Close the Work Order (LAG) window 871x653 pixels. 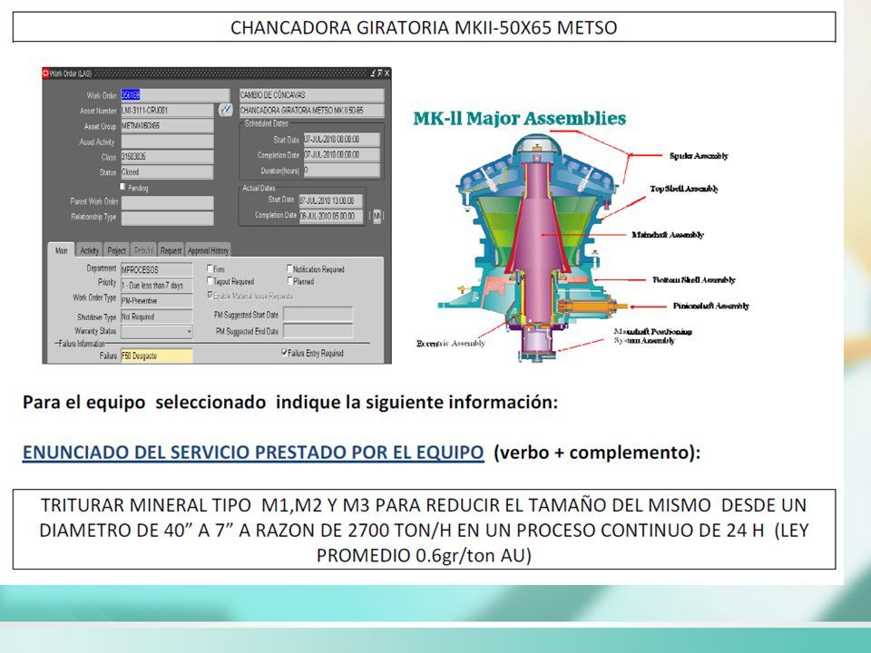tap(387, 73)
